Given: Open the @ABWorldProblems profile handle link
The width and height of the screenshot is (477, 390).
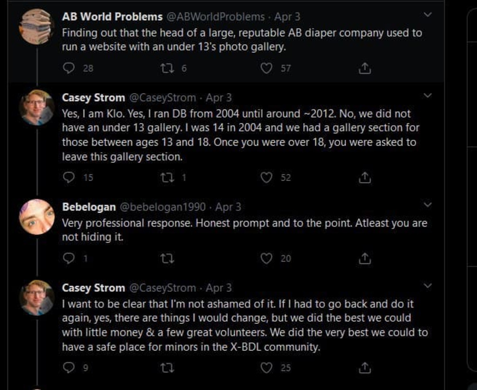Looking at the screenshot, I should click(215, 17).
